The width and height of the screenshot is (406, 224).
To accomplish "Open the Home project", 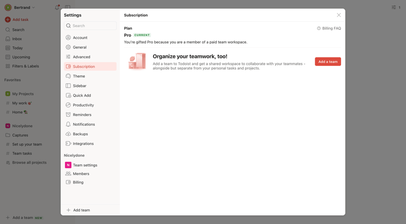I will (17, 112).
